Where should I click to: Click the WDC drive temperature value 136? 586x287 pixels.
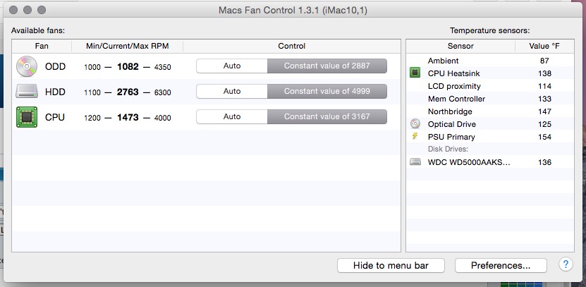coord(544,162)
